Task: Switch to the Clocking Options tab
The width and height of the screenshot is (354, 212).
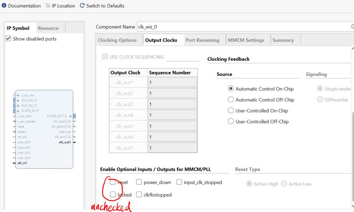Action: coord(117,40)
